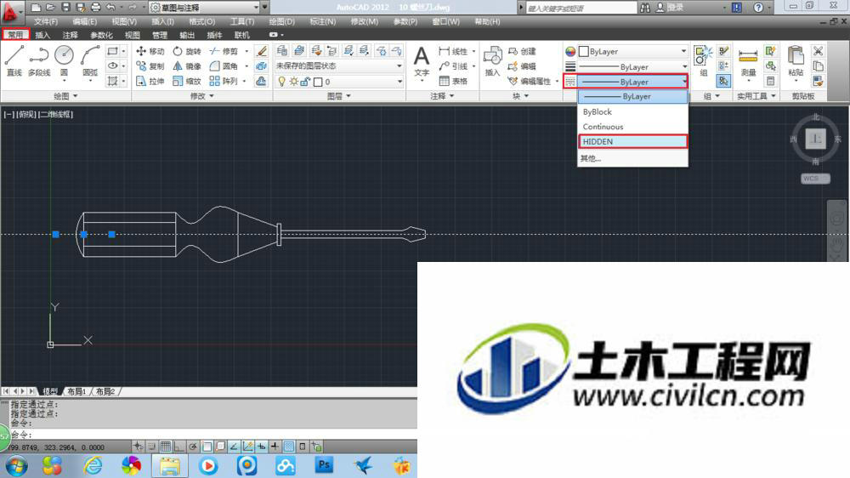Screen dimensions: 850x478
Task: Choose 其他... in the linetype list
Action: tap(632, 158)
